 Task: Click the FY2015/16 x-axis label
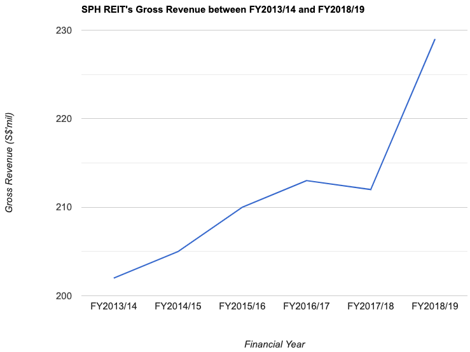tap(242, 306)
